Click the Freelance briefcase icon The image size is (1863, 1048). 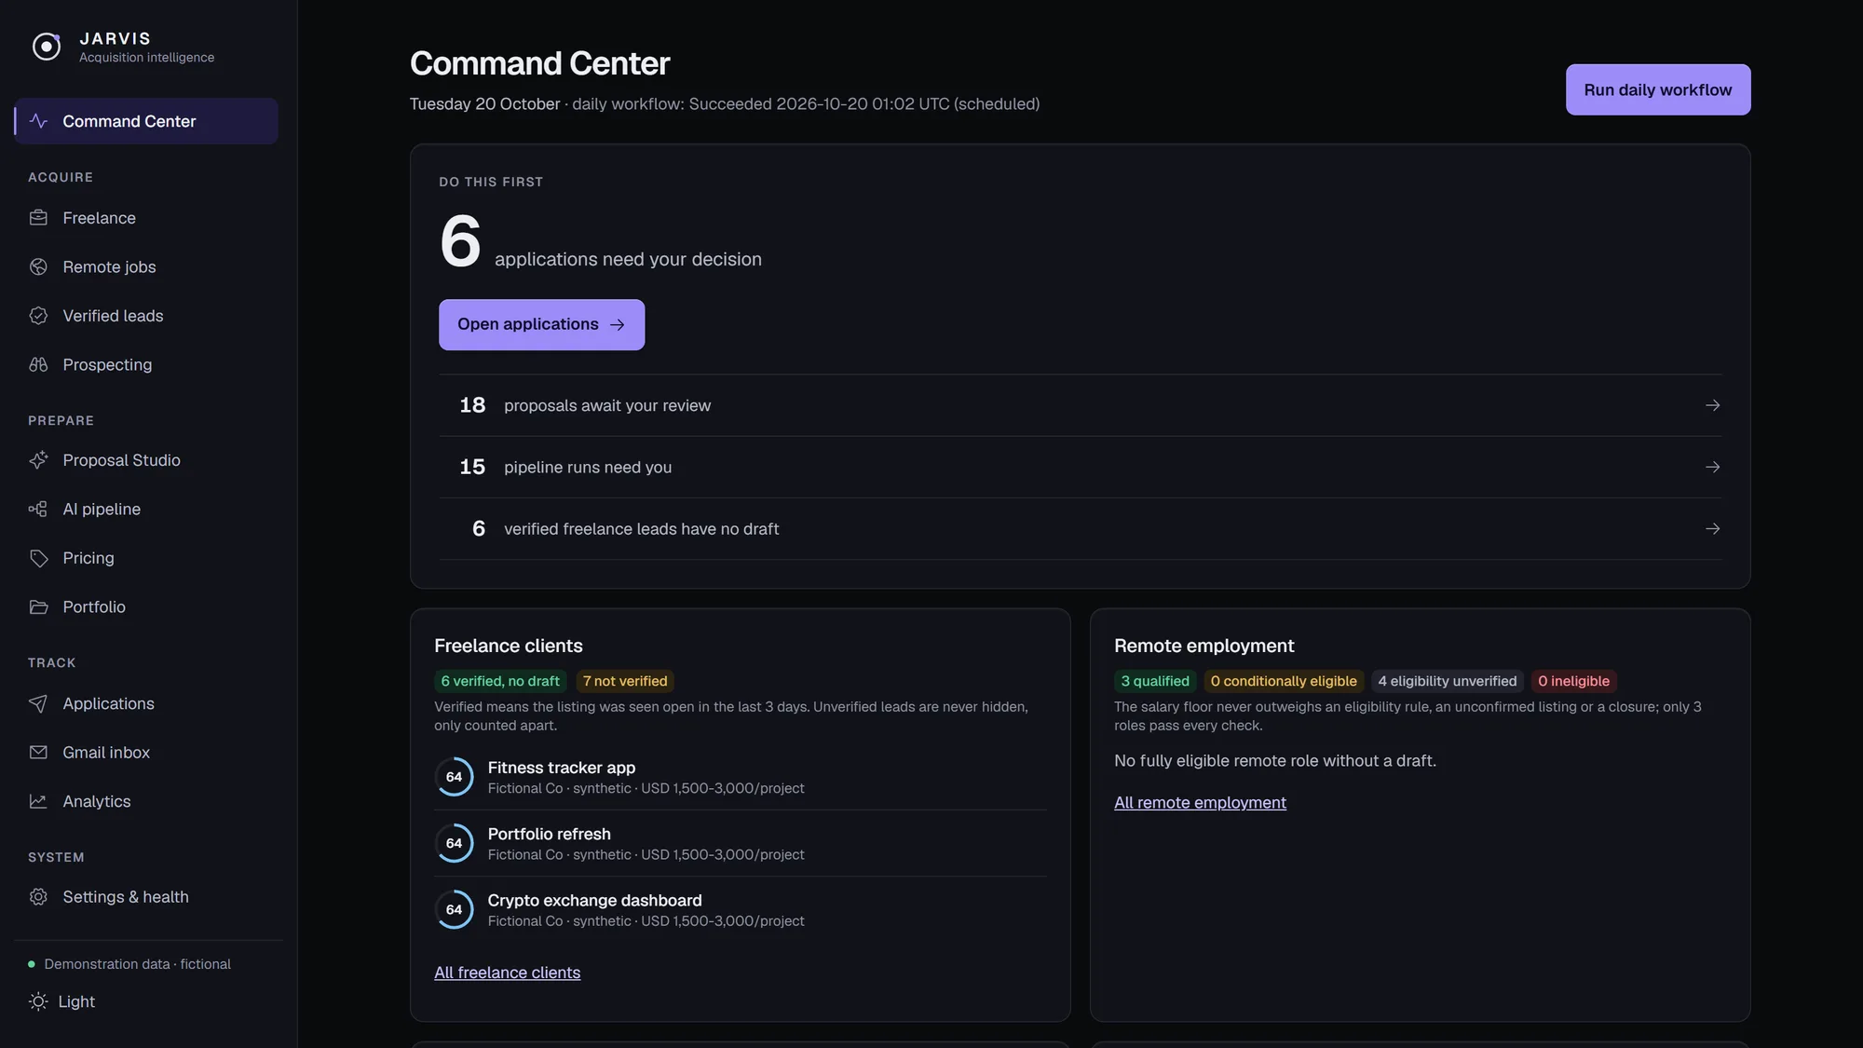[38, 218]
